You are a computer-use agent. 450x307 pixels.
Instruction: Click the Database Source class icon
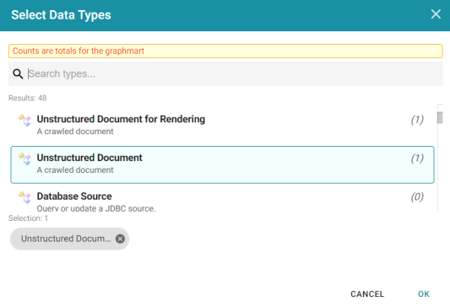[x=24, y=197]
